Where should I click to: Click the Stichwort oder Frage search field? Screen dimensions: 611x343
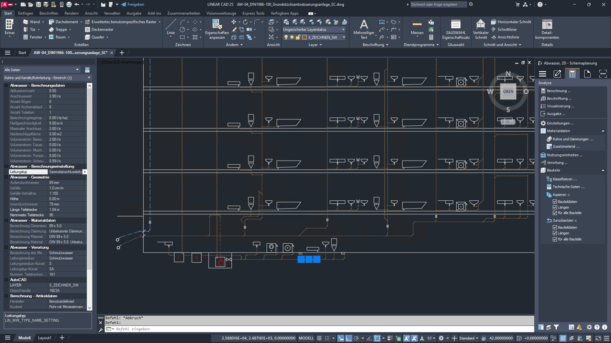click(438, 4)
